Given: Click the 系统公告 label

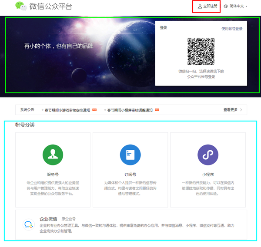Looking at the screenshot, I should click(x=27, y=110).
